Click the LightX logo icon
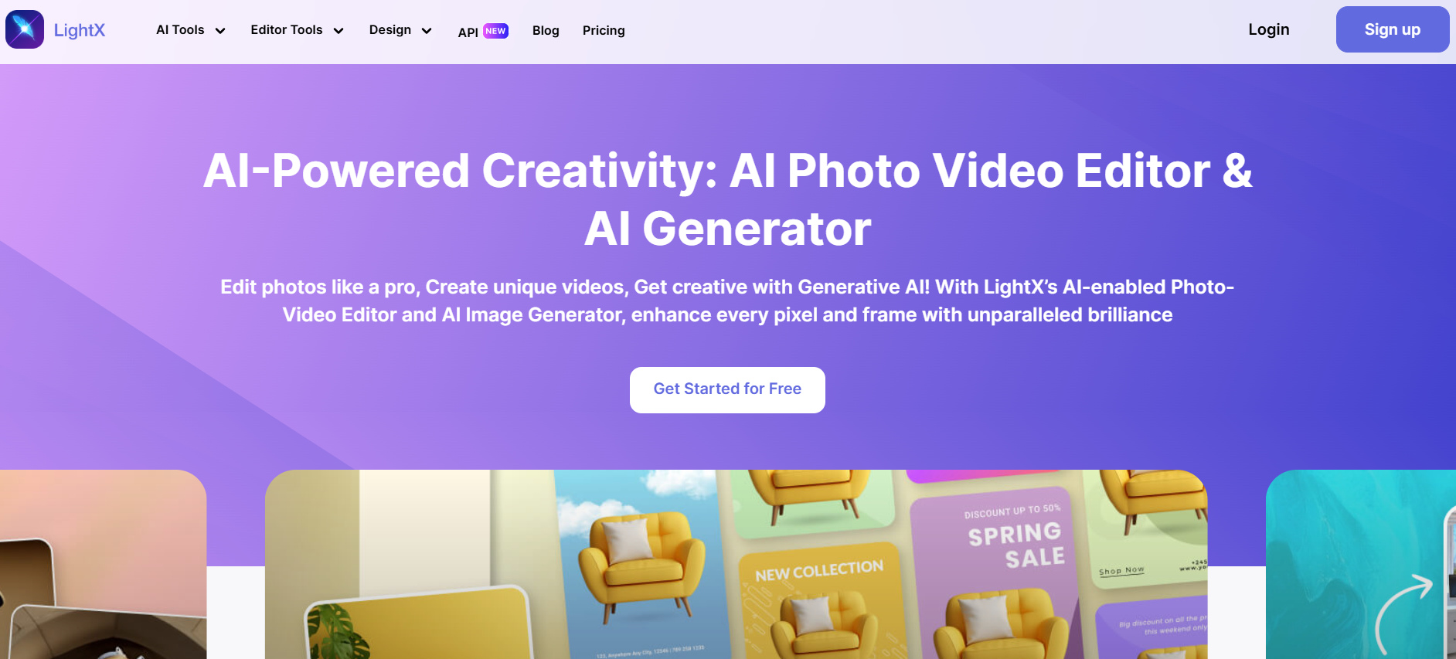1456x659 pixels. coord(25,29)
